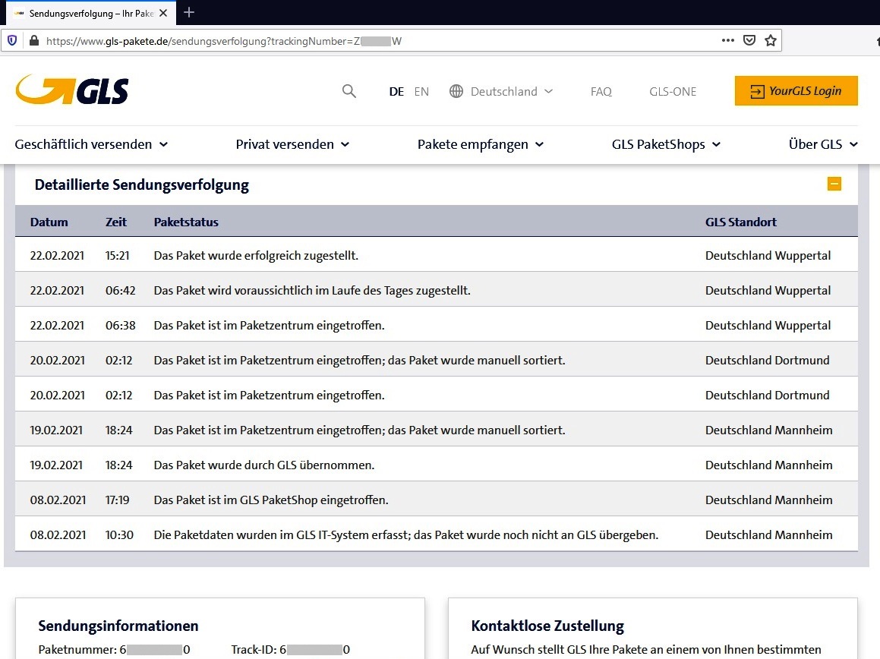Collapse the Detaillierte Sendungsverfolgung section
Image resolution: width=880 pixels, height=659 pixels.
coord(834,184)
